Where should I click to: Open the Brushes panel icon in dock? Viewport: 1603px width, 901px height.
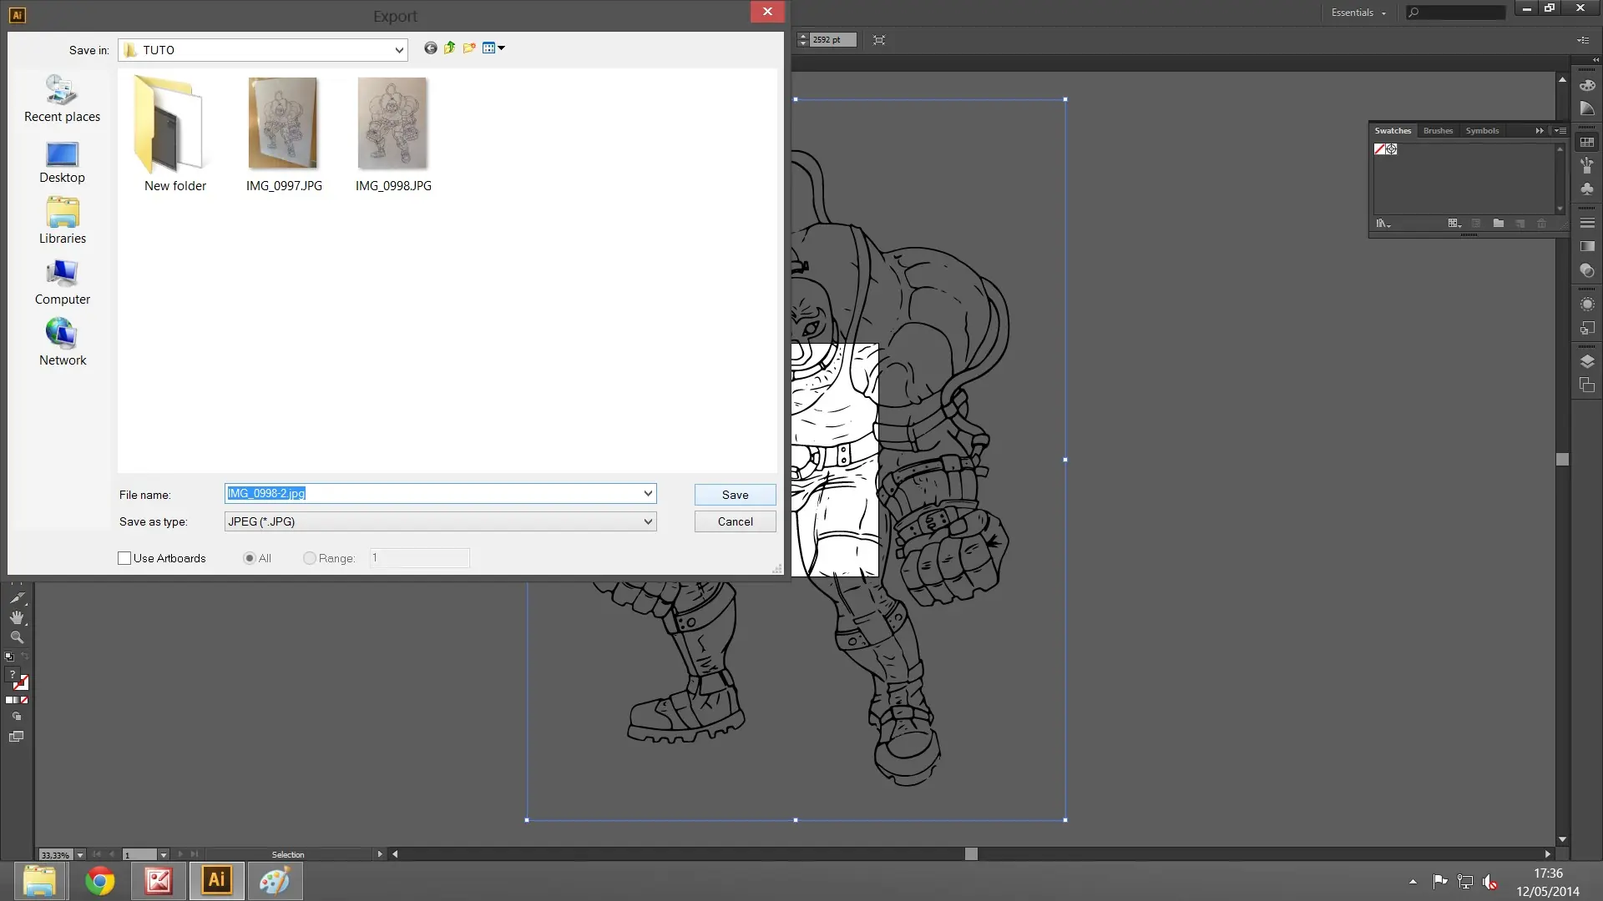click(x=1587, y=165)
